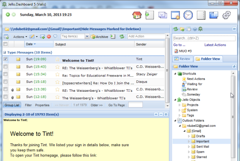Open the Filter option
Screen dimensions: 240x161
tap(28, 105)
